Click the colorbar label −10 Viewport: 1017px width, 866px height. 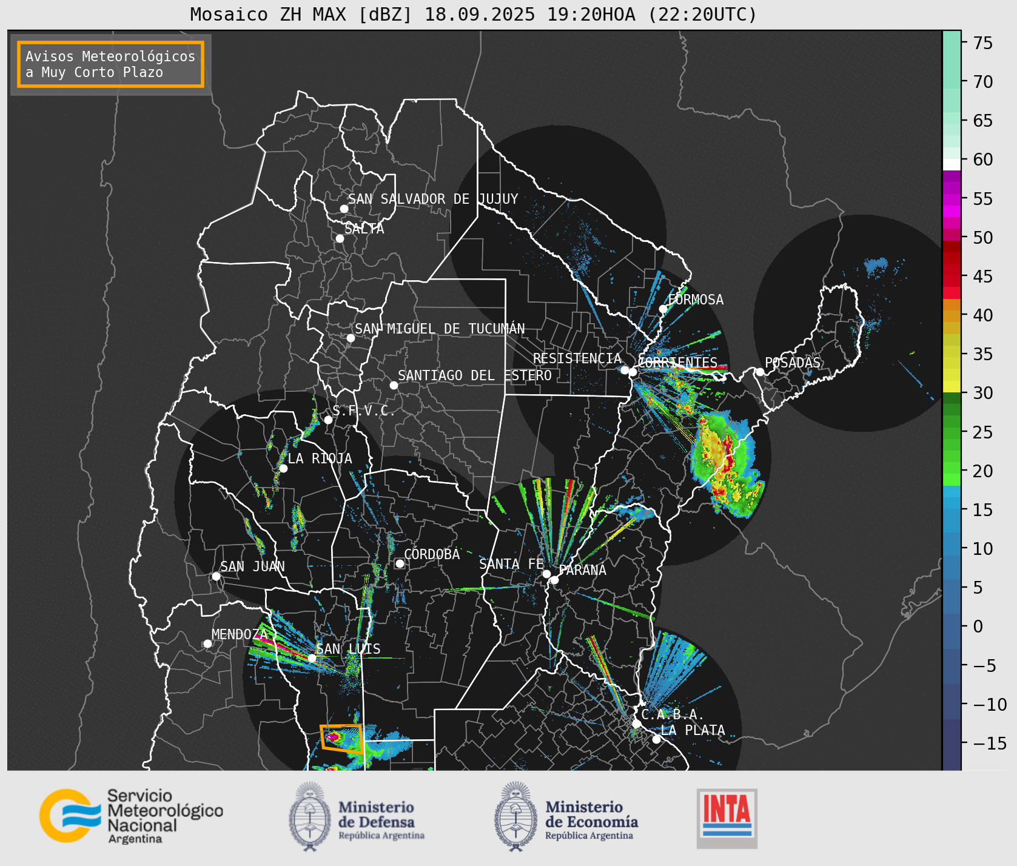(x=990, y=705)
